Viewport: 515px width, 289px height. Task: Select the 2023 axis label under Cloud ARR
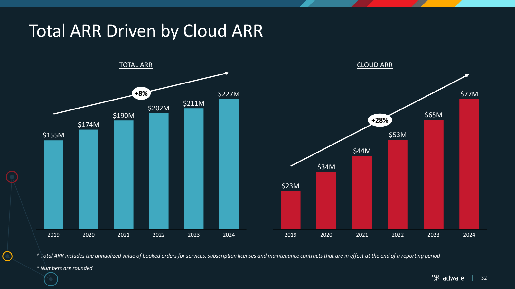(433, 235)
